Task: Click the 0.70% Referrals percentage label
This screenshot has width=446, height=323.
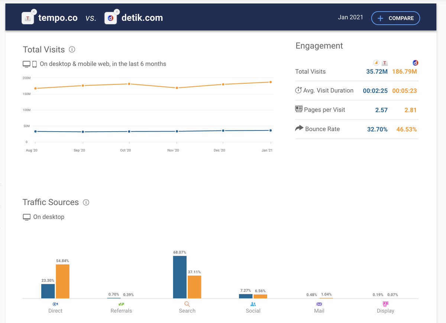Action: click(x=114, y=294)
